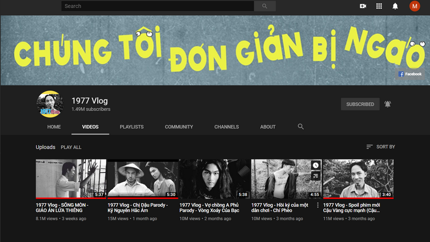Screen dimensions: 430x242
Task: Open Chí Phèo video thumbnail
Action: tap(286, 179)
